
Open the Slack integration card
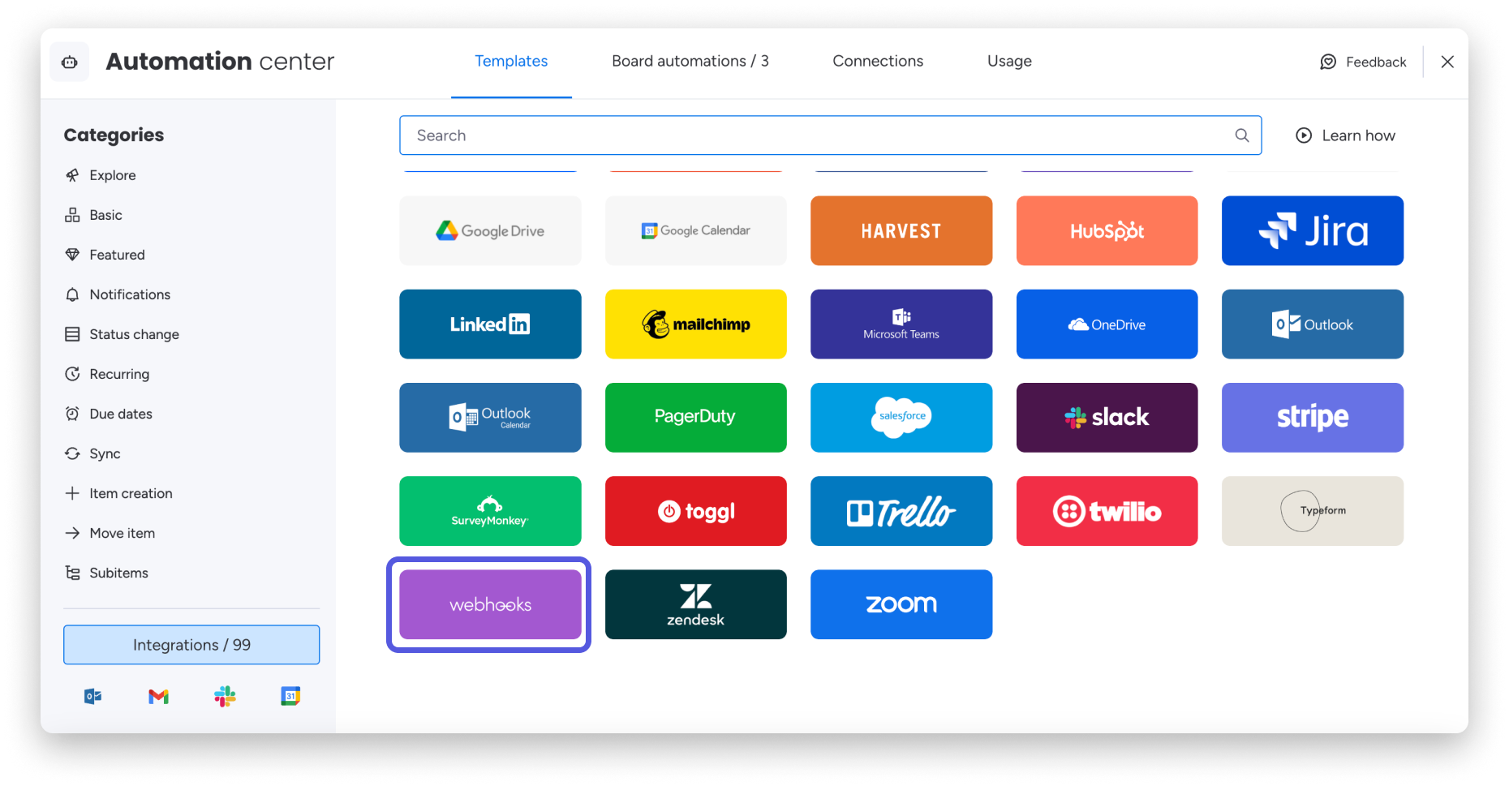[x=1107, y=418]
